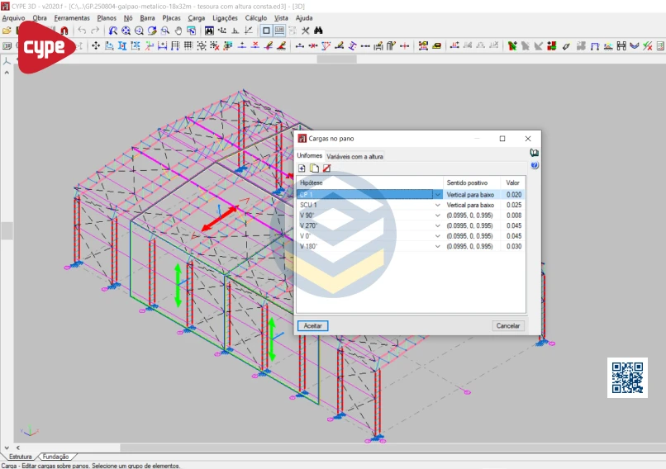Screen dimensions: 666x469
Task: Switch to the Fundação tab
Action: [55, 457]
